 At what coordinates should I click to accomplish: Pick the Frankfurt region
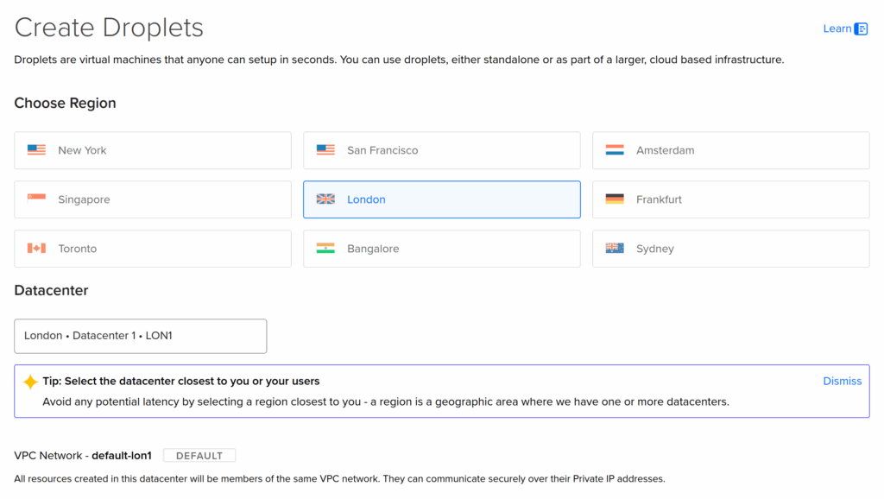coord(730,199)
